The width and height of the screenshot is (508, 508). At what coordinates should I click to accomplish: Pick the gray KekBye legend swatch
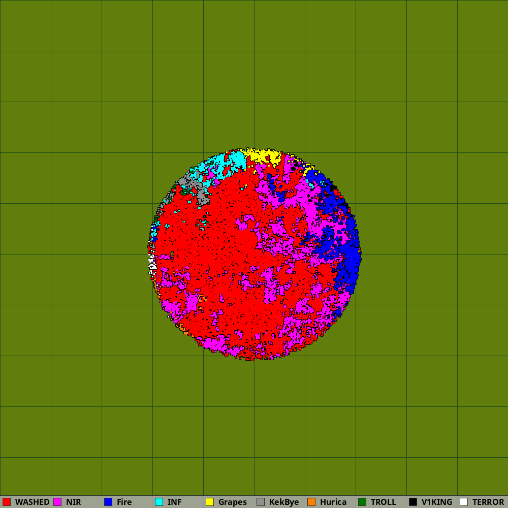click(261, 502)
